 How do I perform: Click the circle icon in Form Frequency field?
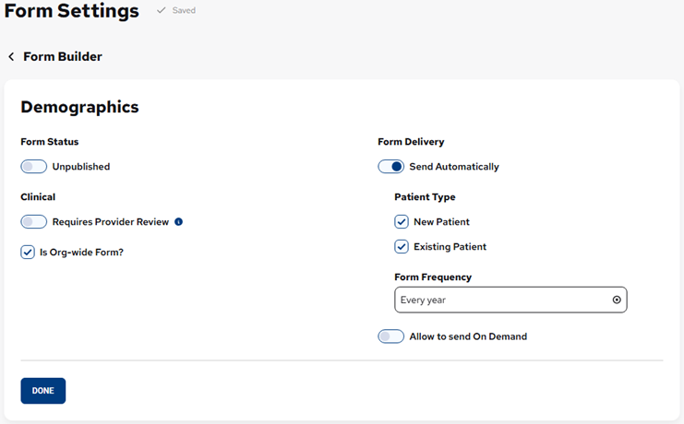617,300
